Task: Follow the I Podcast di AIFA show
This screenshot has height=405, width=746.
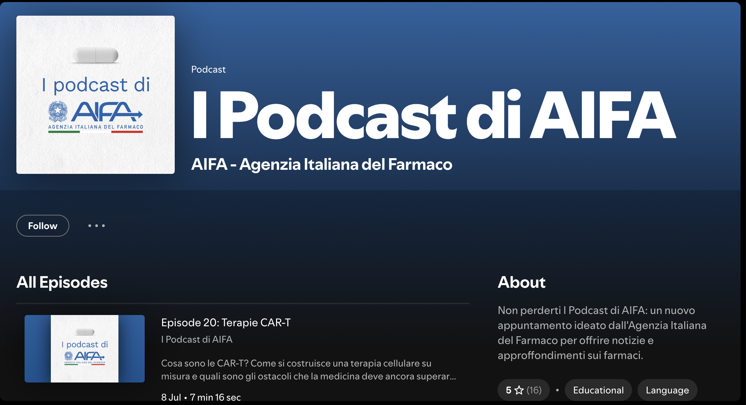Action: point(43,226)
